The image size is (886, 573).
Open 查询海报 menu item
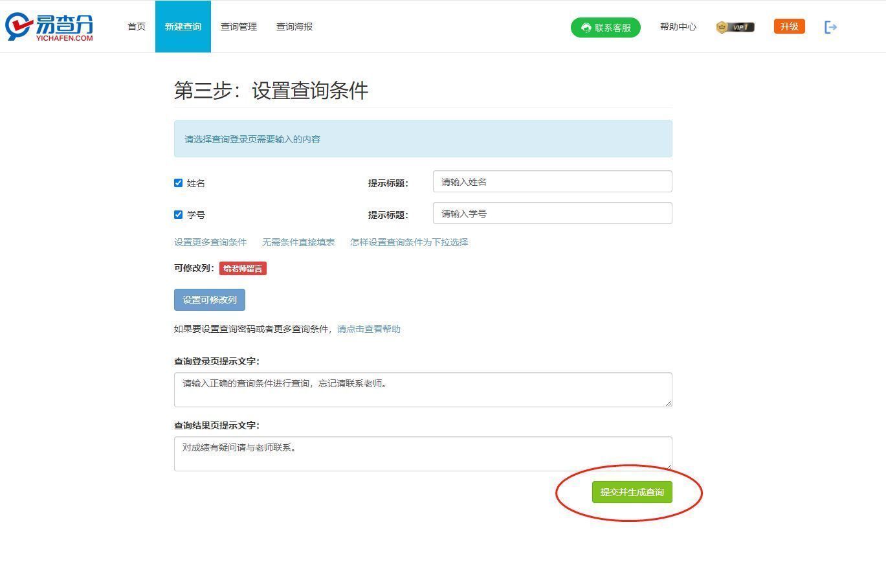pyautogui.click(x=294, y=27)
